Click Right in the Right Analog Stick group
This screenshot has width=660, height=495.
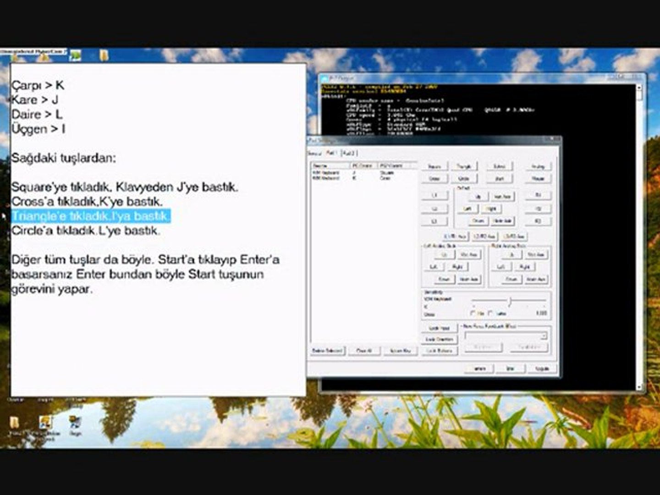(x=524, y=267)
